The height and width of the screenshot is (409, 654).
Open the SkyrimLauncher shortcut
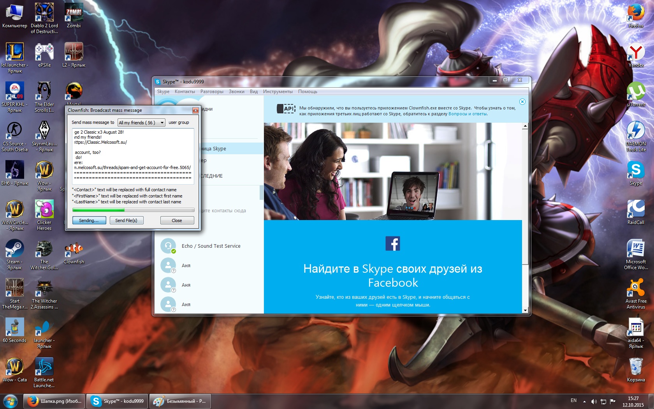coord(44,136)
